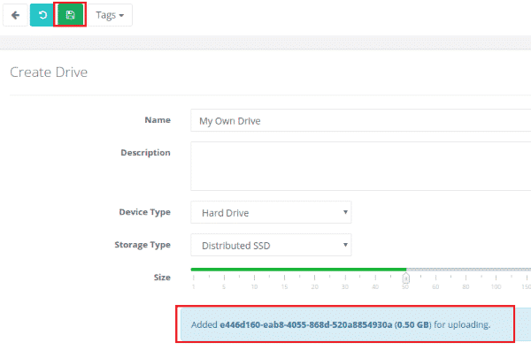Focus the Description text area

click(361, 166)
